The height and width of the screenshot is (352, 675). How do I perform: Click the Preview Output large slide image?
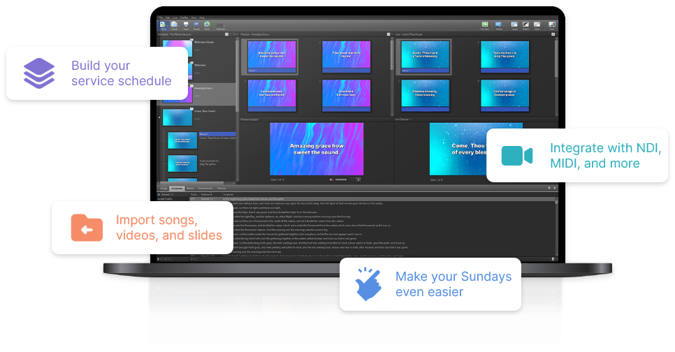[317, 149]
